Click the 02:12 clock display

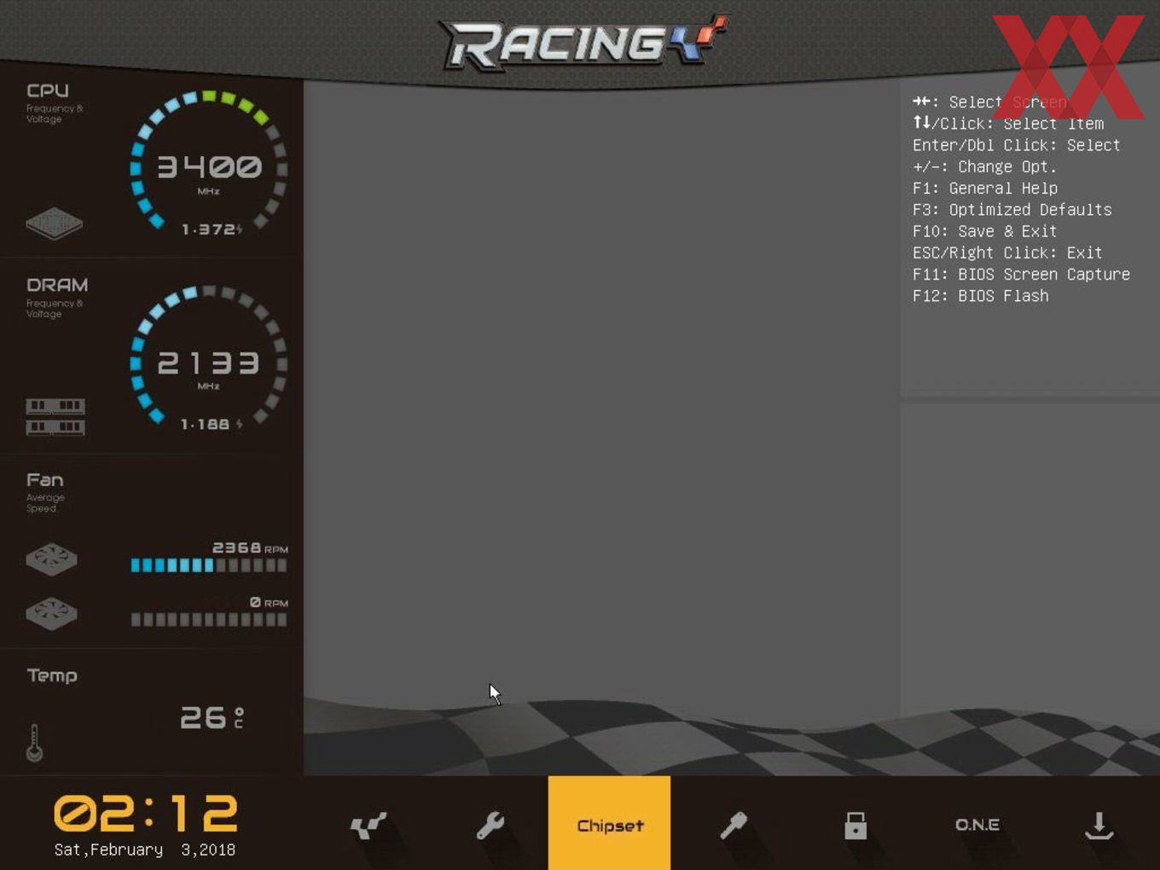click(x=146, y=813)
